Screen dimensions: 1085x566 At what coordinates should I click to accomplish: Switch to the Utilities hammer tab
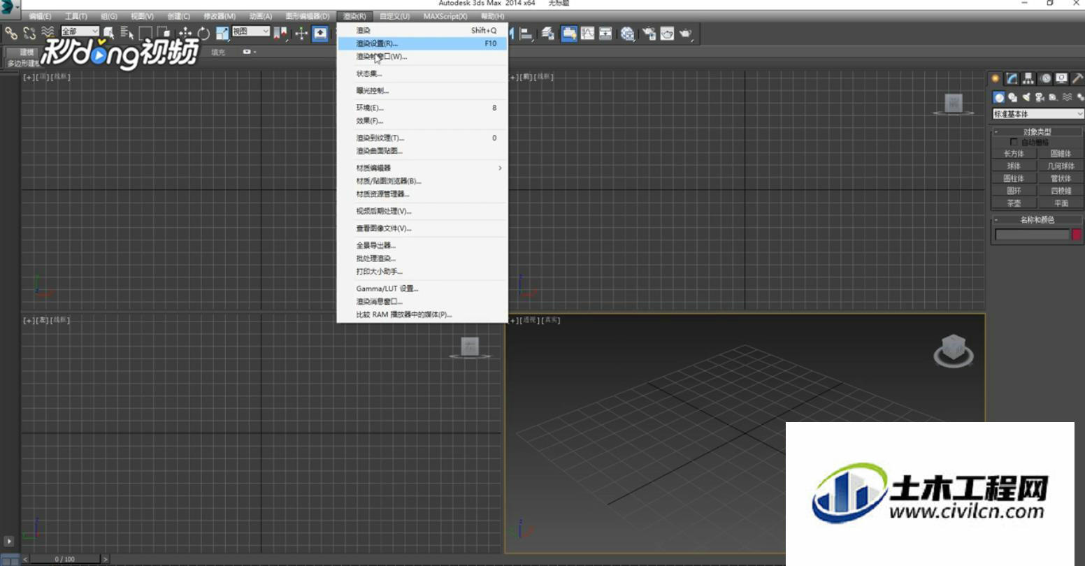1077,78
